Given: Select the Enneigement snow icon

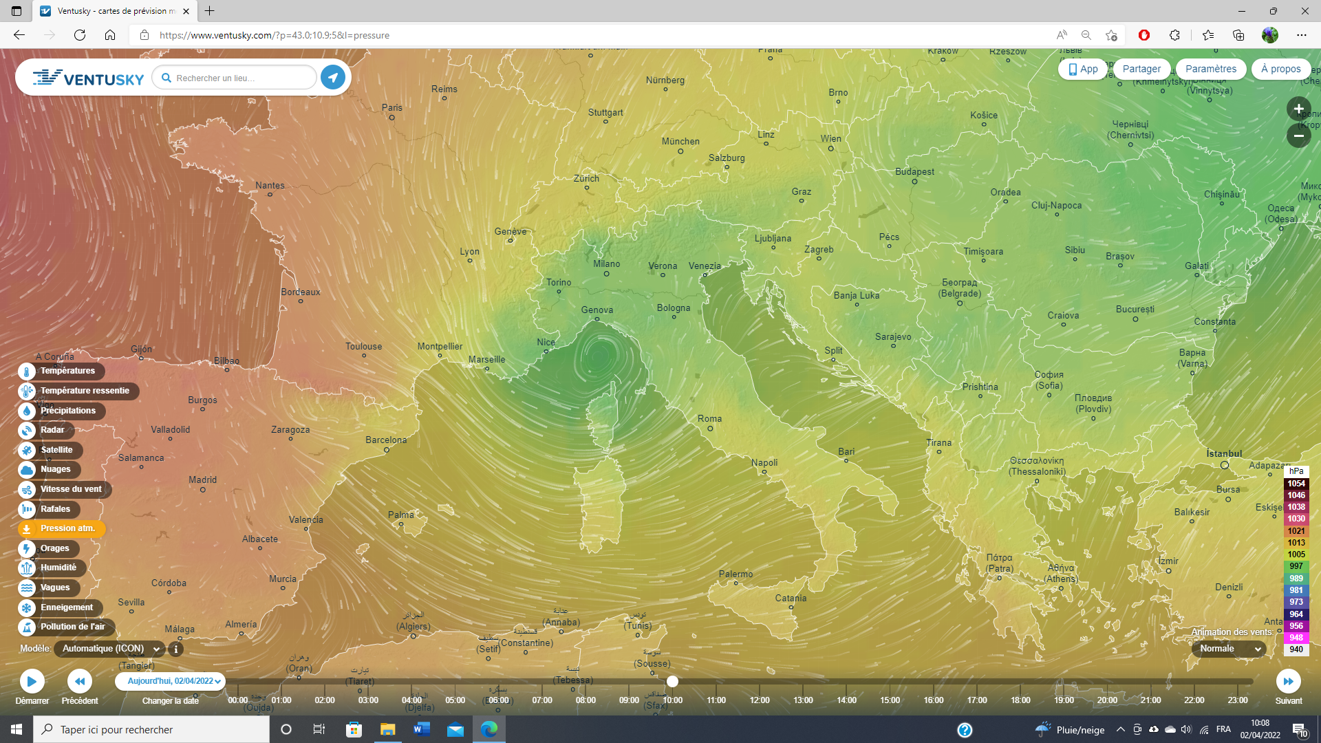Looking at the screenshot, I should 26,608.
